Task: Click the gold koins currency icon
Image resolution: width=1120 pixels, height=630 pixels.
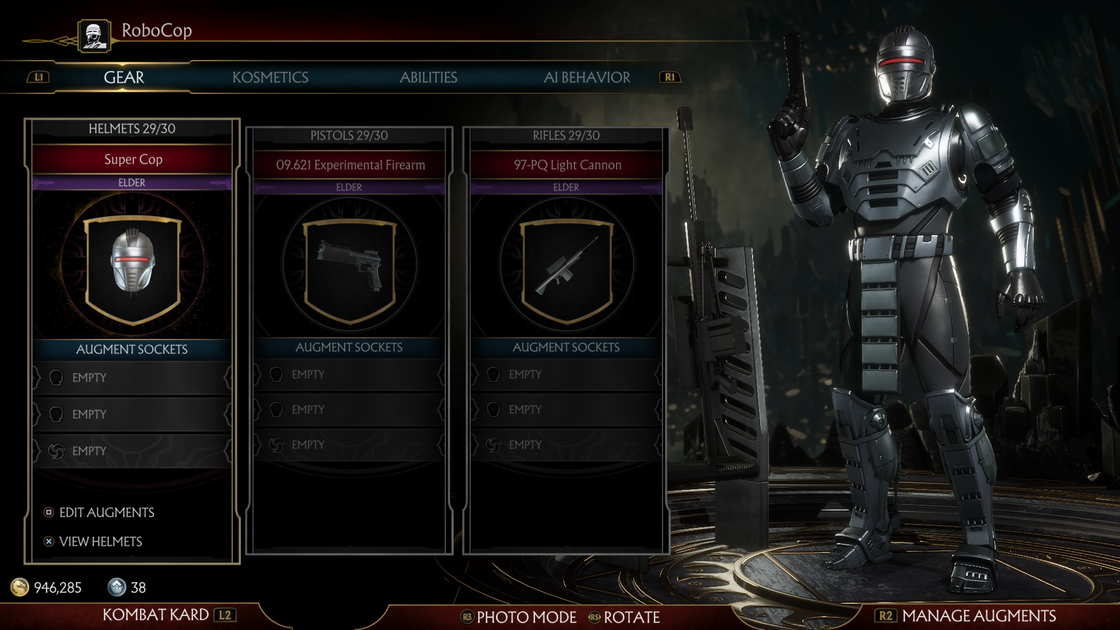Action: [x=20, y=587]
